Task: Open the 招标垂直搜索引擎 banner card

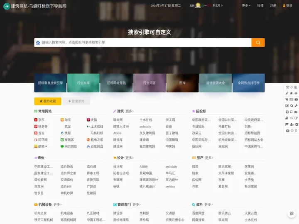Action: pos(50,83)
